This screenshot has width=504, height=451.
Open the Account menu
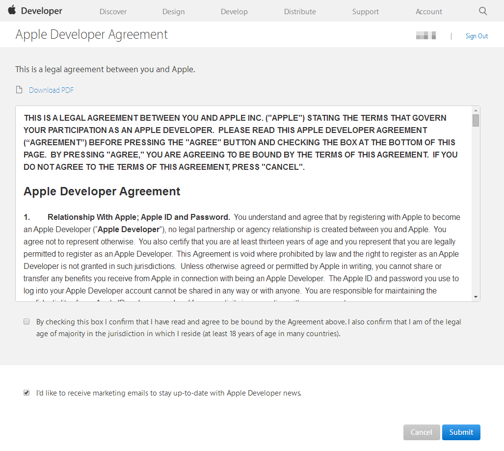pos(428,11)
